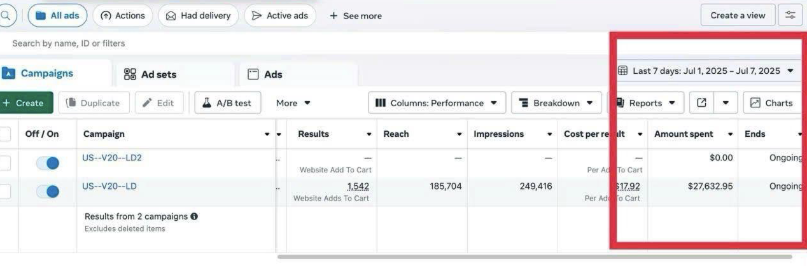807x266 pixels.
Task: Click the info icon beside Results from 2 campaigns
Action: point(194,216)
